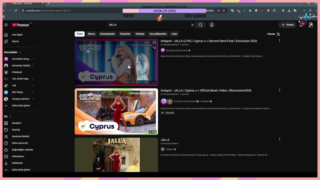320x180 pixels.
Task: Select the Son yüklenenler filter chip
Action: [x=158, y=34]
